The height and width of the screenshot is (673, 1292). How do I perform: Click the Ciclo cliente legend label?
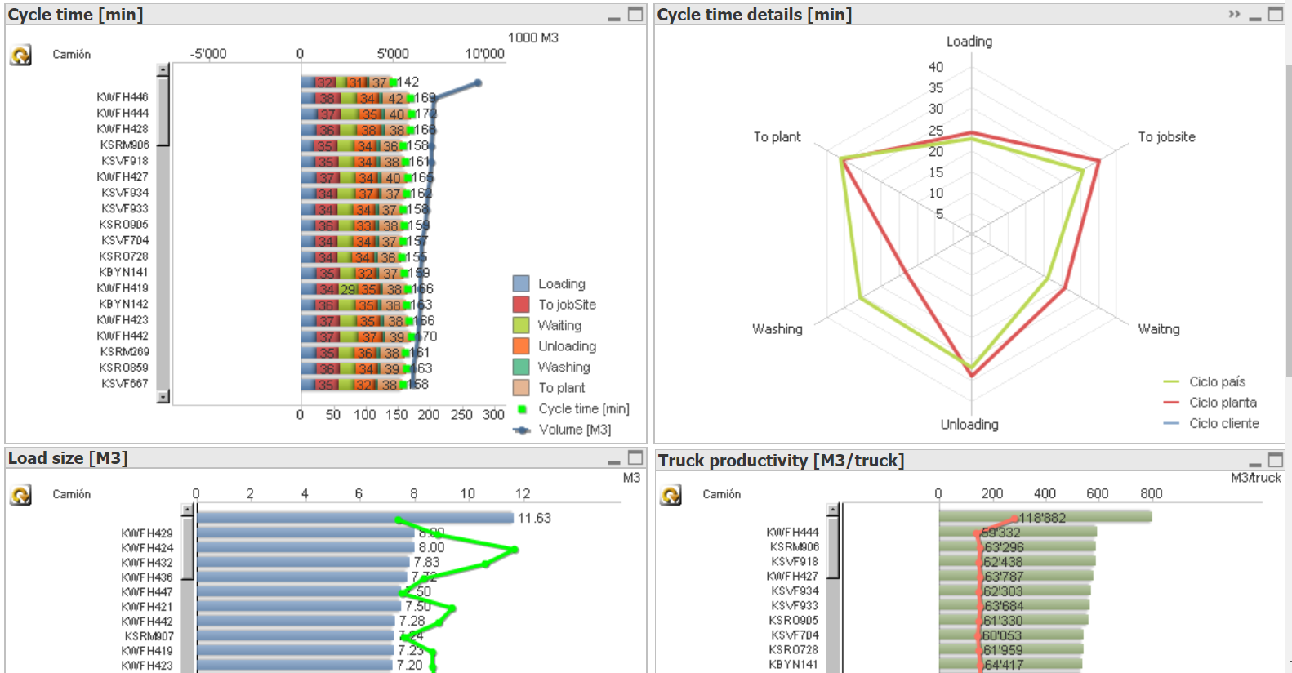[1224, 423]
